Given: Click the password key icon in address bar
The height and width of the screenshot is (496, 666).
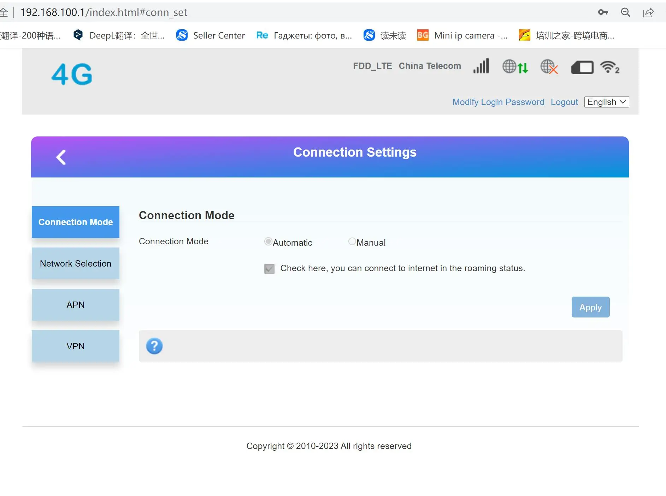Looking at the screenshot, I should click(603, 12).
